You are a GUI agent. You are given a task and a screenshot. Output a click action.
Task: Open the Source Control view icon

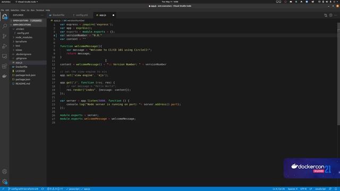[x=5, y=36]
